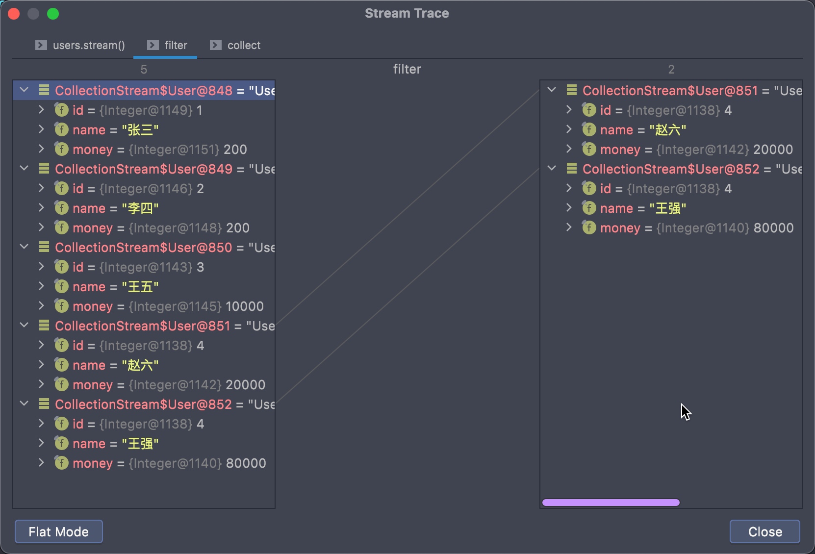Open the collect tab
The image size is (815, 554).
(243, 46)
